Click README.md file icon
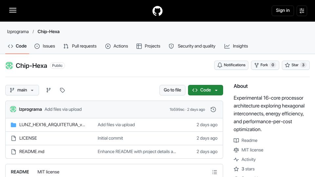The height and width of the screenshot is (177, 315). tap(13, 152)
